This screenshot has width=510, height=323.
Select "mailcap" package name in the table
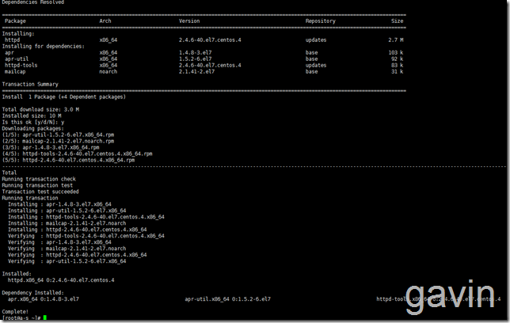(x=15, y=72)
